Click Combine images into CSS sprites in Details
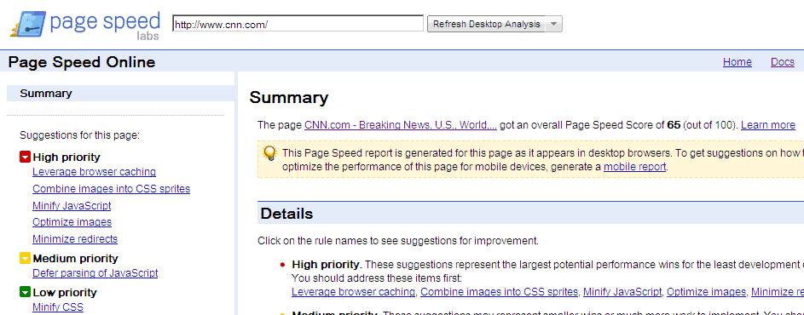The height and width of the screenshot is (315, 804). tap(500, 292)
